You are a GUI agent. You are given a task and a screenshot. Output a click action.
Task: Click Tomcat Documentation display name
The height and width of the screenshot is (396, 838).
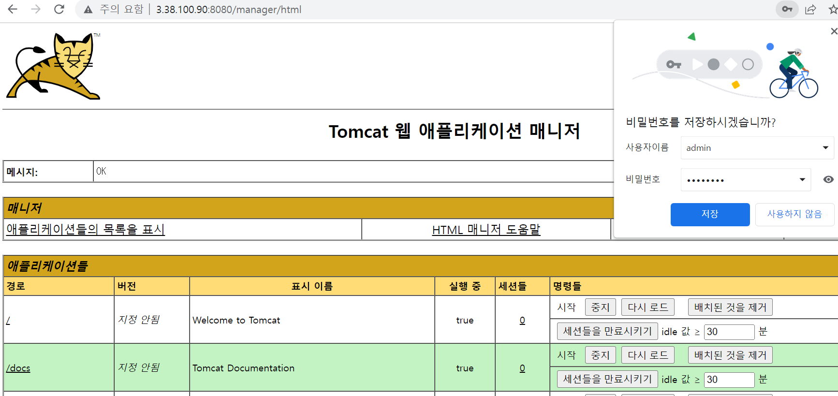coord(243,368)
